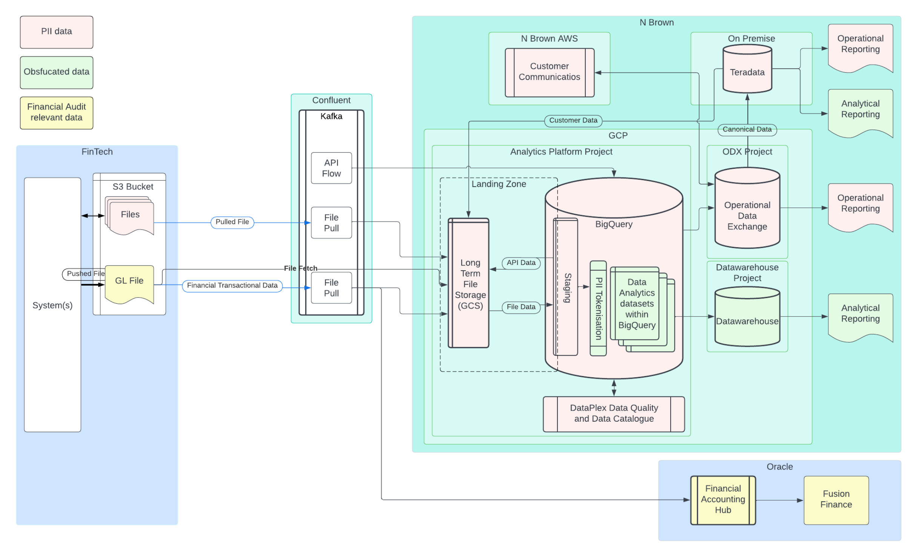Image resolution: width=918 pixels, height=557 pixels.
Task: Toggle Financial Audit relevant data legend
Action: [56, 112]
